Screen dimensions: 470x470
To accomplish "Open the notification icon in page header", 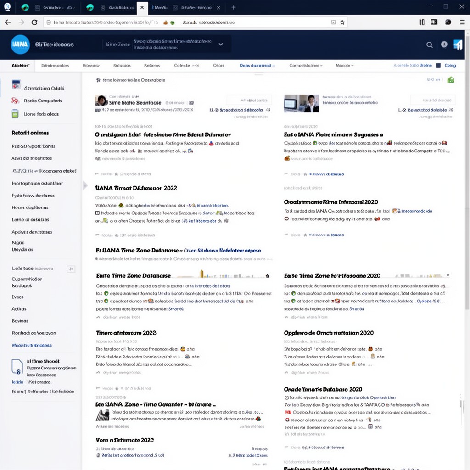I will point(444,45).
